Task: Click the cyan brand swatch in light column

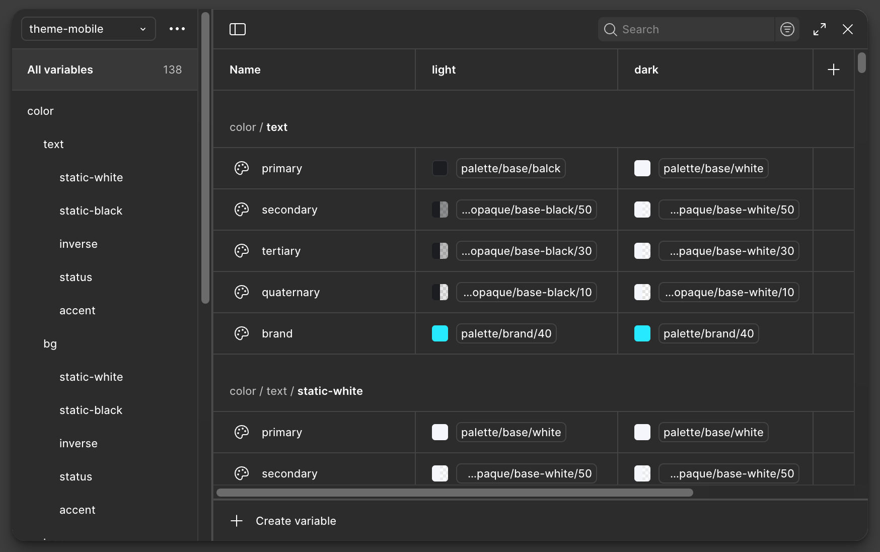Action: [439, 333]
